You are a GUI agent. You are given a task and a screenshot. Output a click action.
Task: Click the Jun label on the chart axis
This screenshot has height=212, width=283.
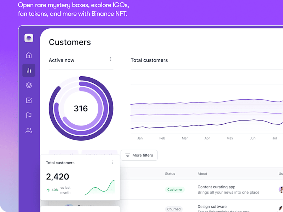click(x=253, y=138)
